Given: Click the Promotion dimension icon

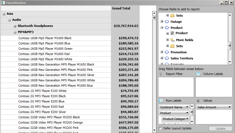Looking at the screenshot, I should click(x=167, y=52).
